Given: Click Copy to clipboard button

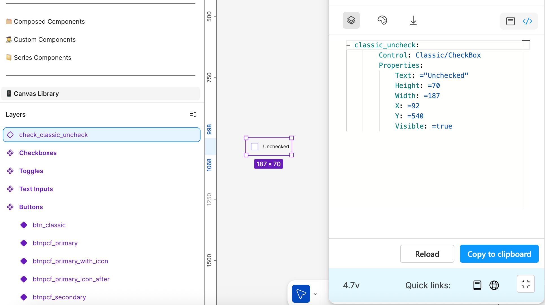Looking at the screenshot, I should [x=499, y=254].
